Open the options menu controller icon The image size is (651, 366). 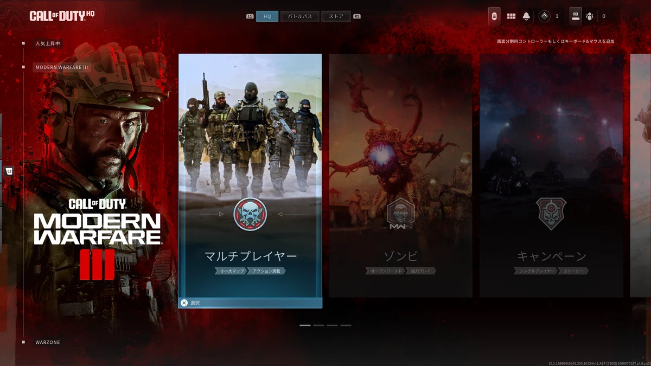pyautogui.click(x=494, y=16)
